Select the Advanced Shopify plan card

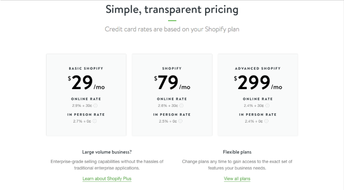pyautogui.click(x=258, y=95)
